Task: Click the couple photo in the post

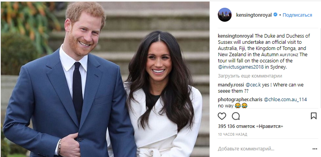Action: (105, 79)
